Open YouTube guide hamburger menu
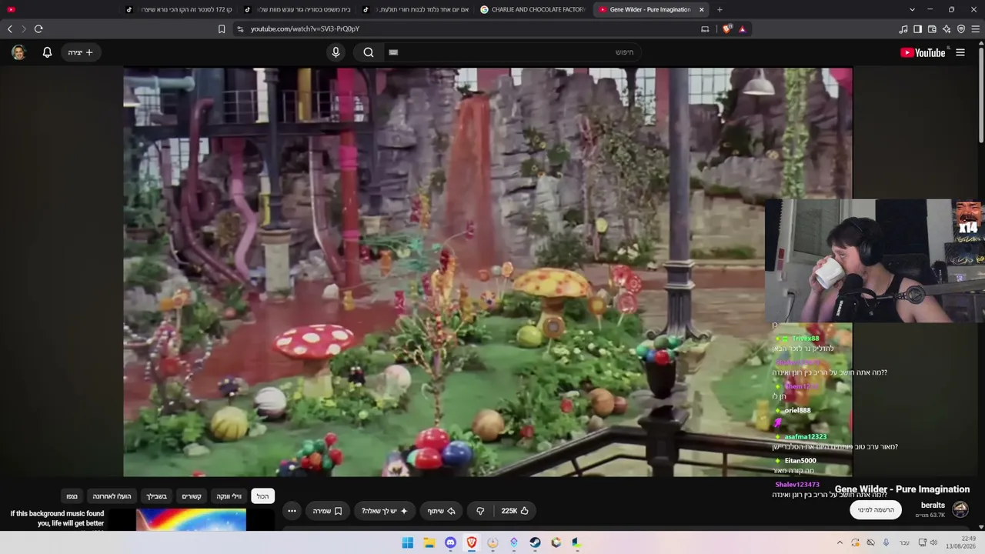The image size is (985, 554). tap(960, 52)
